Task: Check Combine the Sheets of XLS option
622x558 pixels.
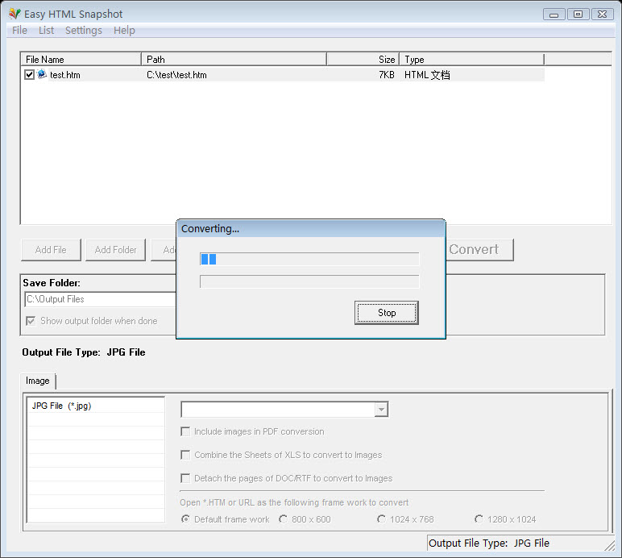Action: 185,455
